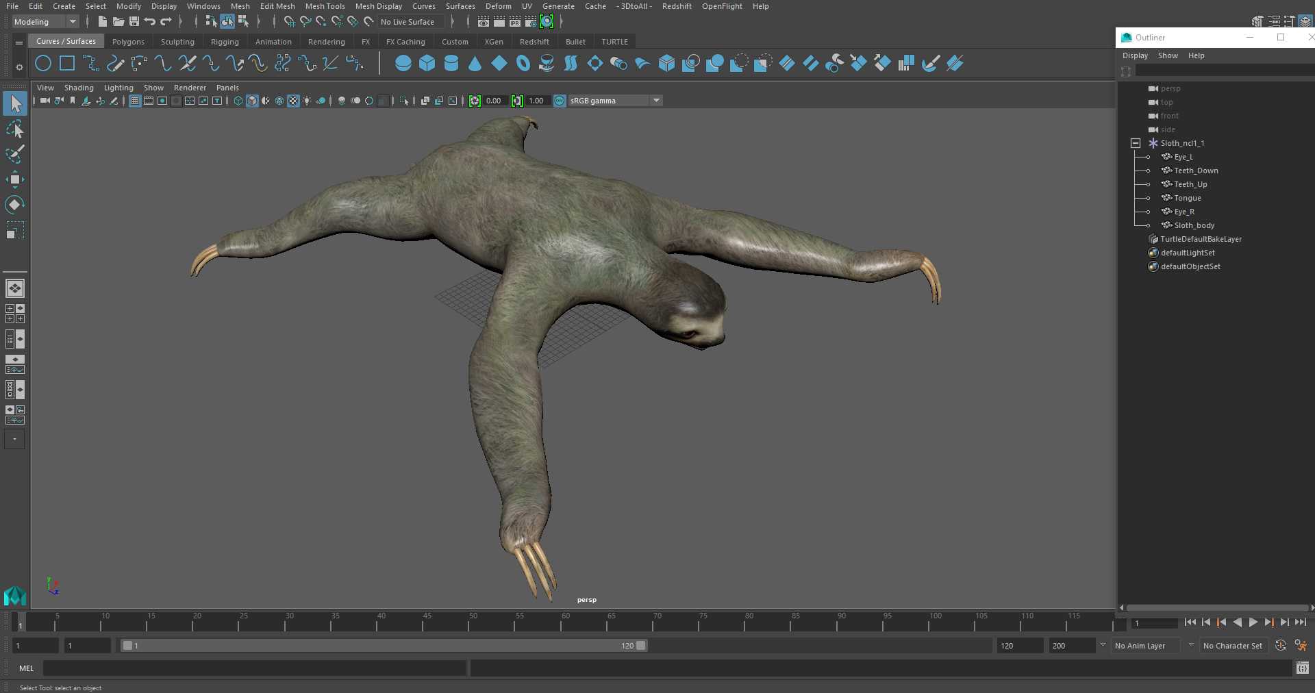This screenshot has height=693, width=1315.
Task: Open the Mesh Tools menu
Action: pos(325,6)
